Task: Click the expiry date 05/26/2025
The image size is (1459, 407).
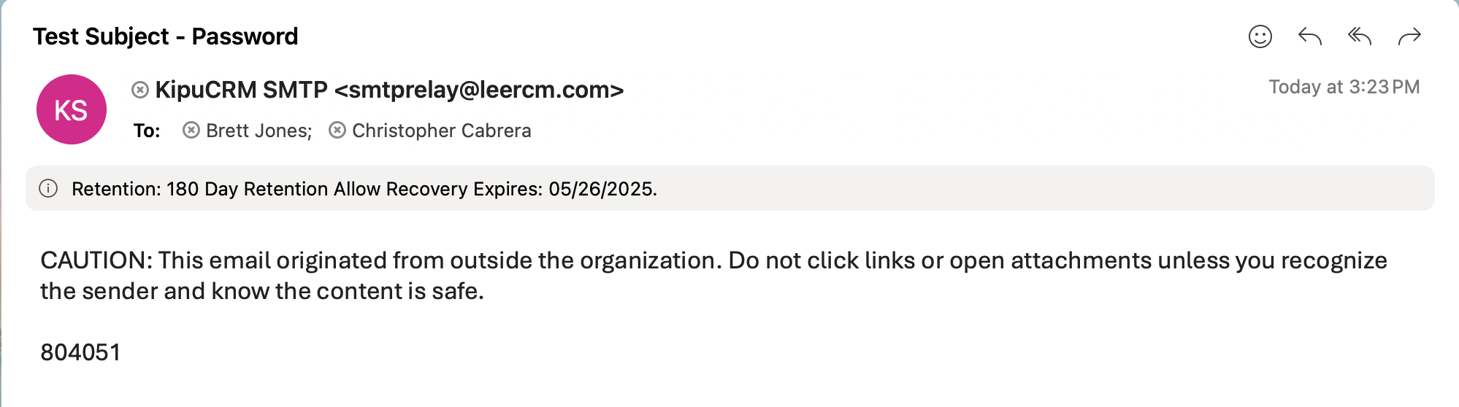Action: pyautogui.click(x=601, y=189)
